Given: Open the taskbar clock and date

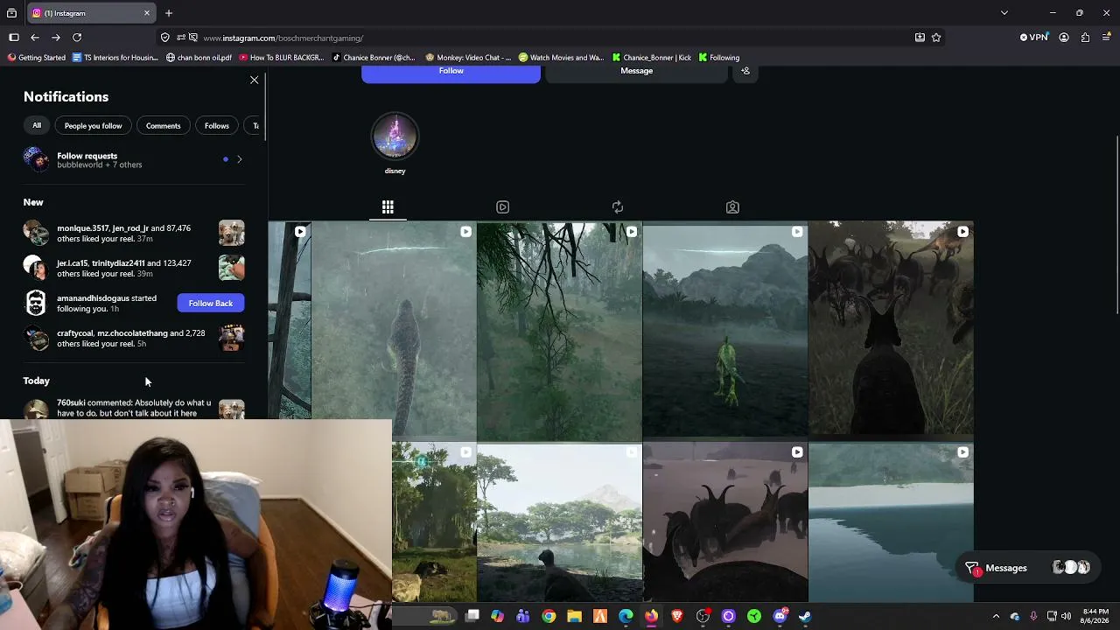Looking at the screenshot, I should tap(1095, 616).
